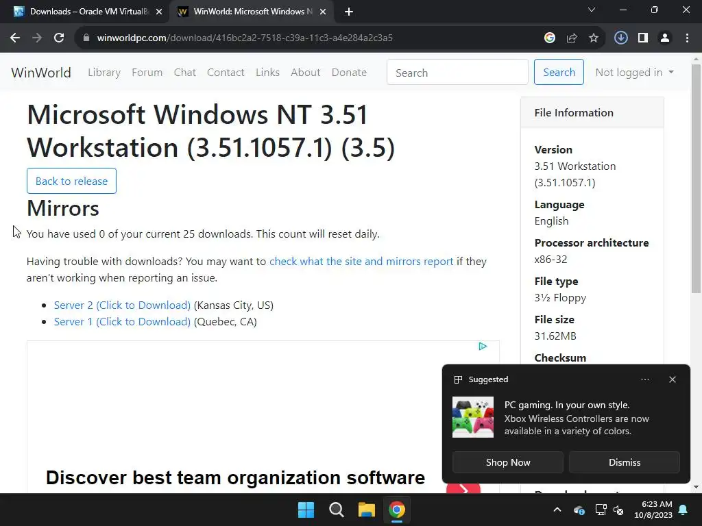Click the muted volume tray icon
The height and width of the screenshot is (526, 702).
(618, 510)
